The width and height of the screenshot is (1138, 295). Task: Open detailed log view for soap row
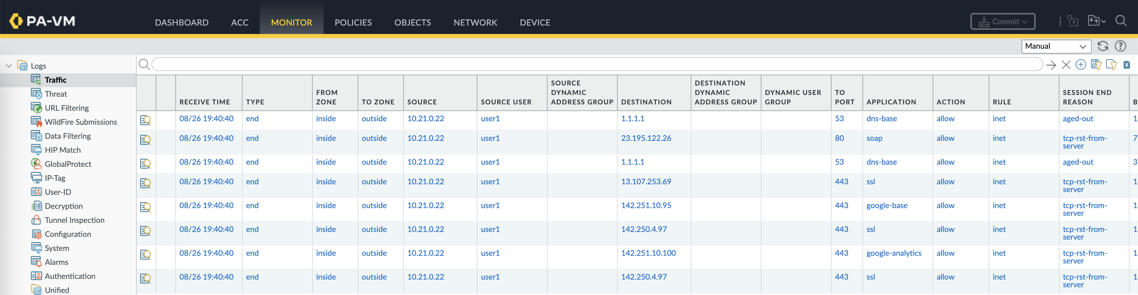click(145, 140)
